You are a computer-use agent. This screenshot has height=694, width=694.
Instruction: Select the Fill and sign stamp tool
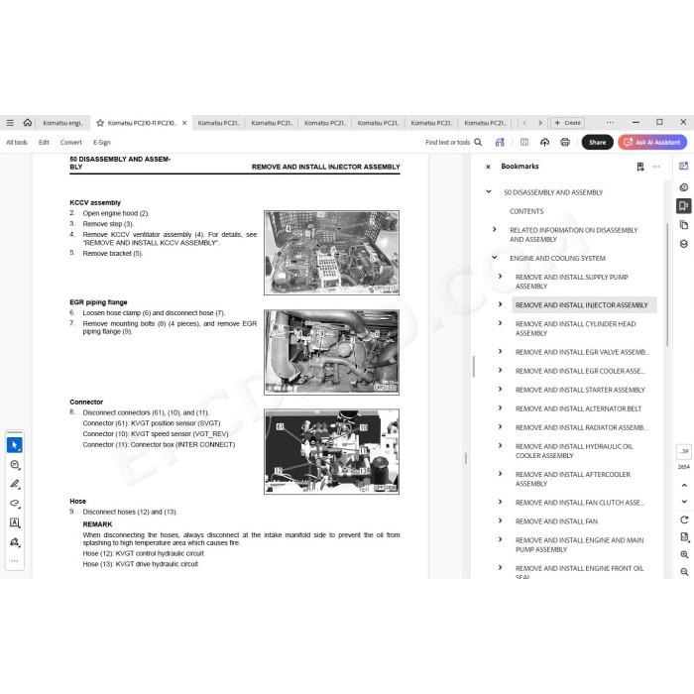(15, 542)
